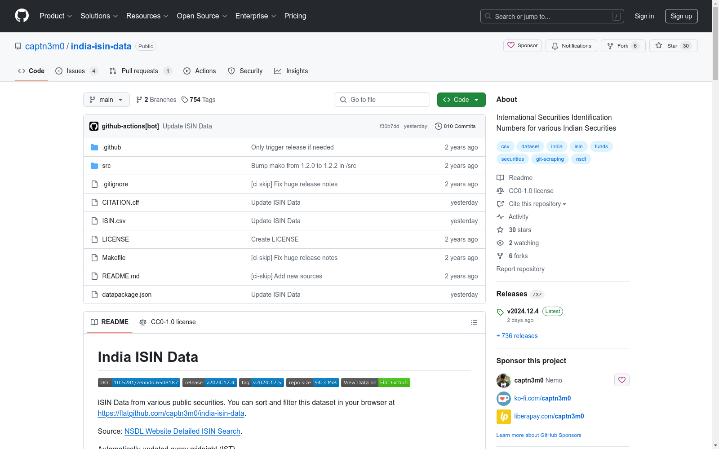Open the 754 Tags link

199,100
